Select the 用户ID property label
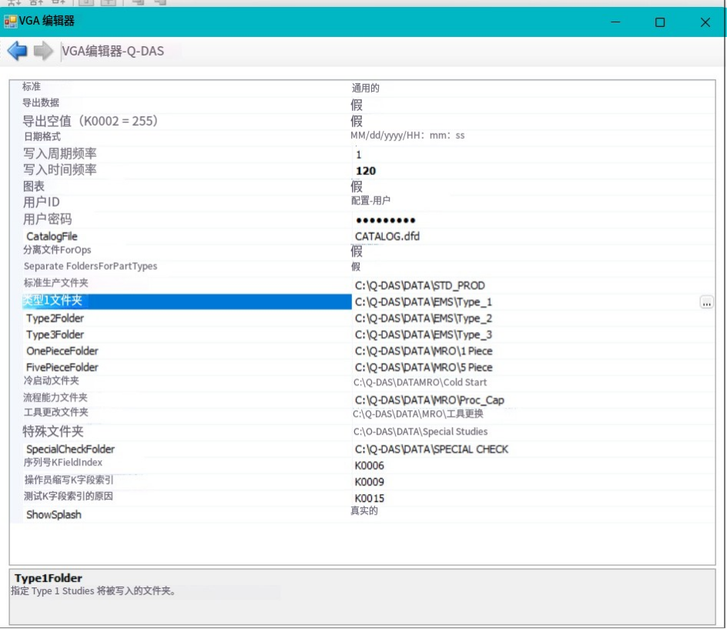The image size is (727, 629). [42, 203]
